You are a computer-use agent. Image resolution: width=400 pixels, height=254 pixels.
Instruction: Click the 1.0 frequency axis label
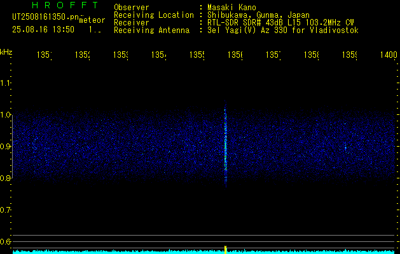(x=6, y=115)
